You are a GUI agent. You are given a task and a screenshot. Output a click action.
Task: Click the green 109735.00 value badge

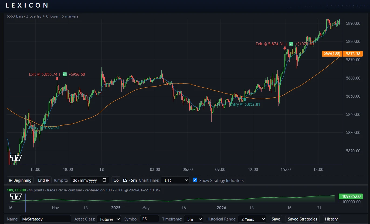351,197
